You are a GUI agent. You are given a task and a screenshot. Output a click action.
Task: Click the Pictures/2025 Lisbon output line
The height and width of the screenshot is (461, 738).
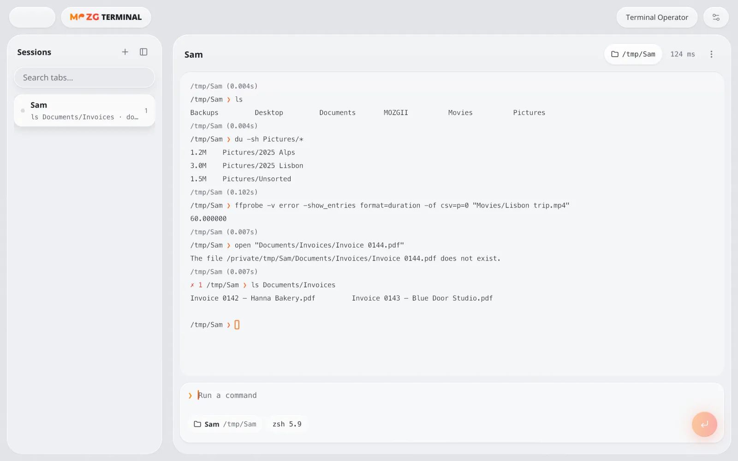tap(247, 166)
